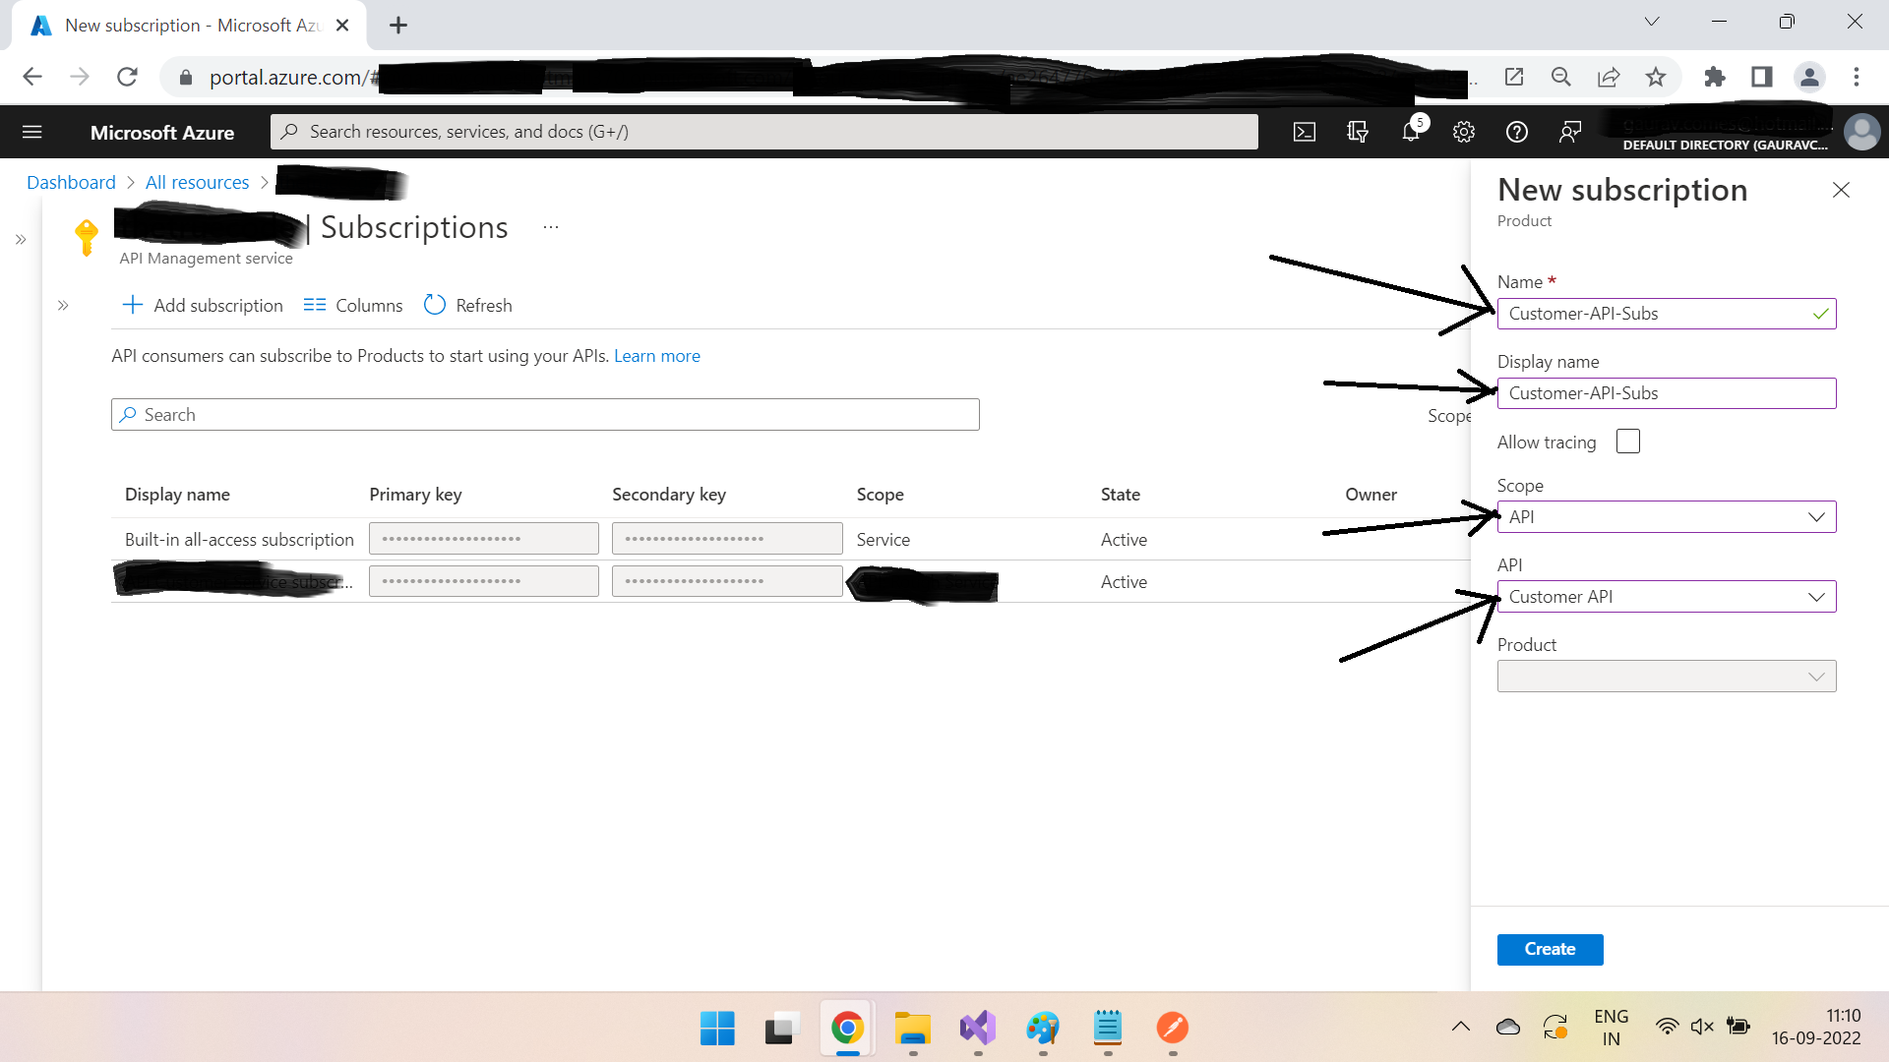Click the API Management service icon
The image size is (1889, 1062).
point(86,237)
